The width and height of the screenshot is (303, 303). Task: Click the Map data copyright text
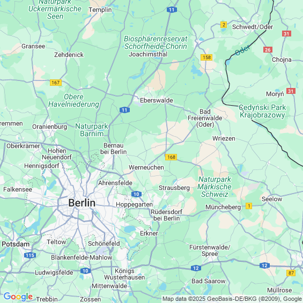coord(232,299)
